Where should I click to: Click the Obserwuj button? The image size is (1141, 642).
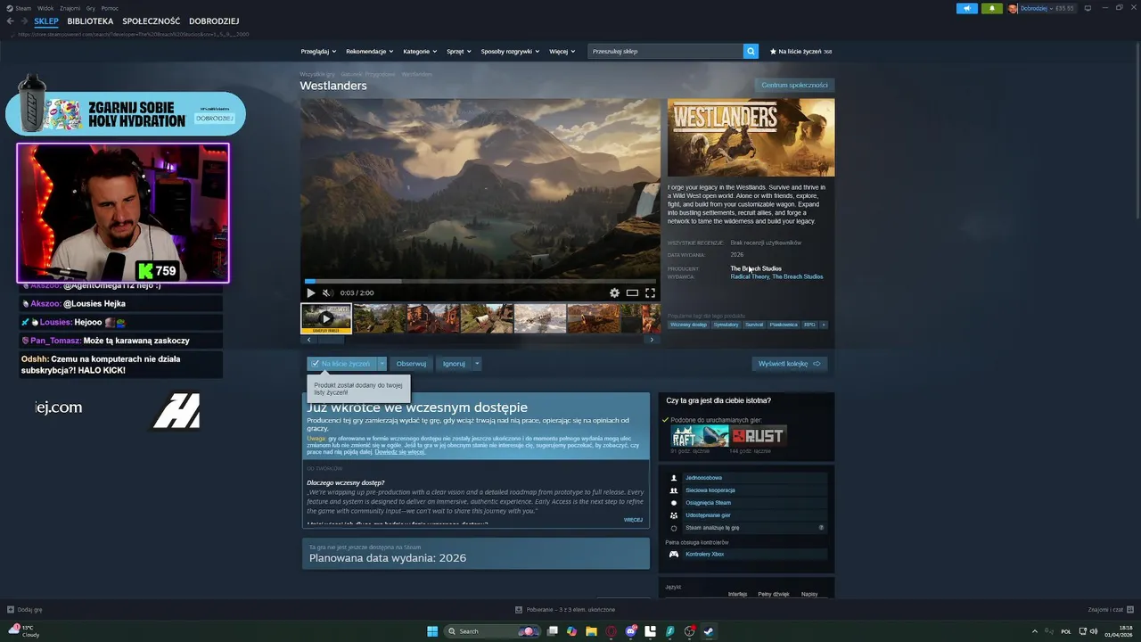coord(411,364)
